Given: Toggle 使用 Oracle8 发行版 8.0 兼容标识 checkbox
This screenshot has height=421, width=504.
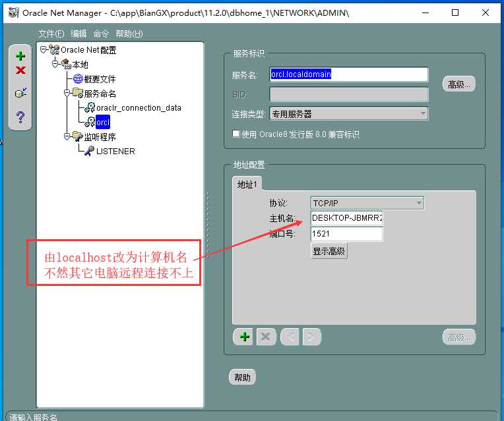Looking at the screenshot, I should pos(236,134).
